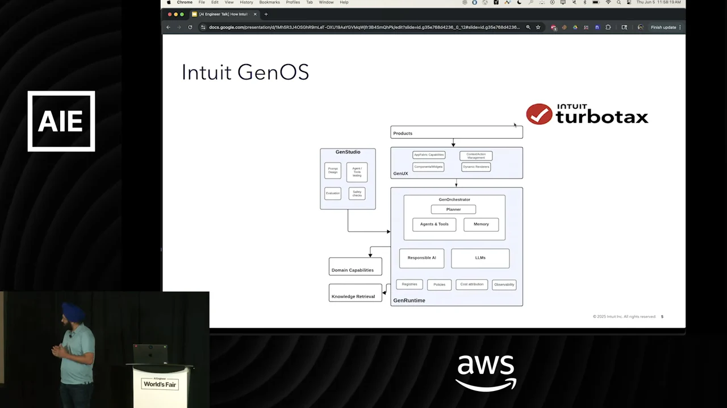Viewport: 727px width, 408px height.
Task: Open the zoom magnifier in address bar
Action: click(528, 27)
